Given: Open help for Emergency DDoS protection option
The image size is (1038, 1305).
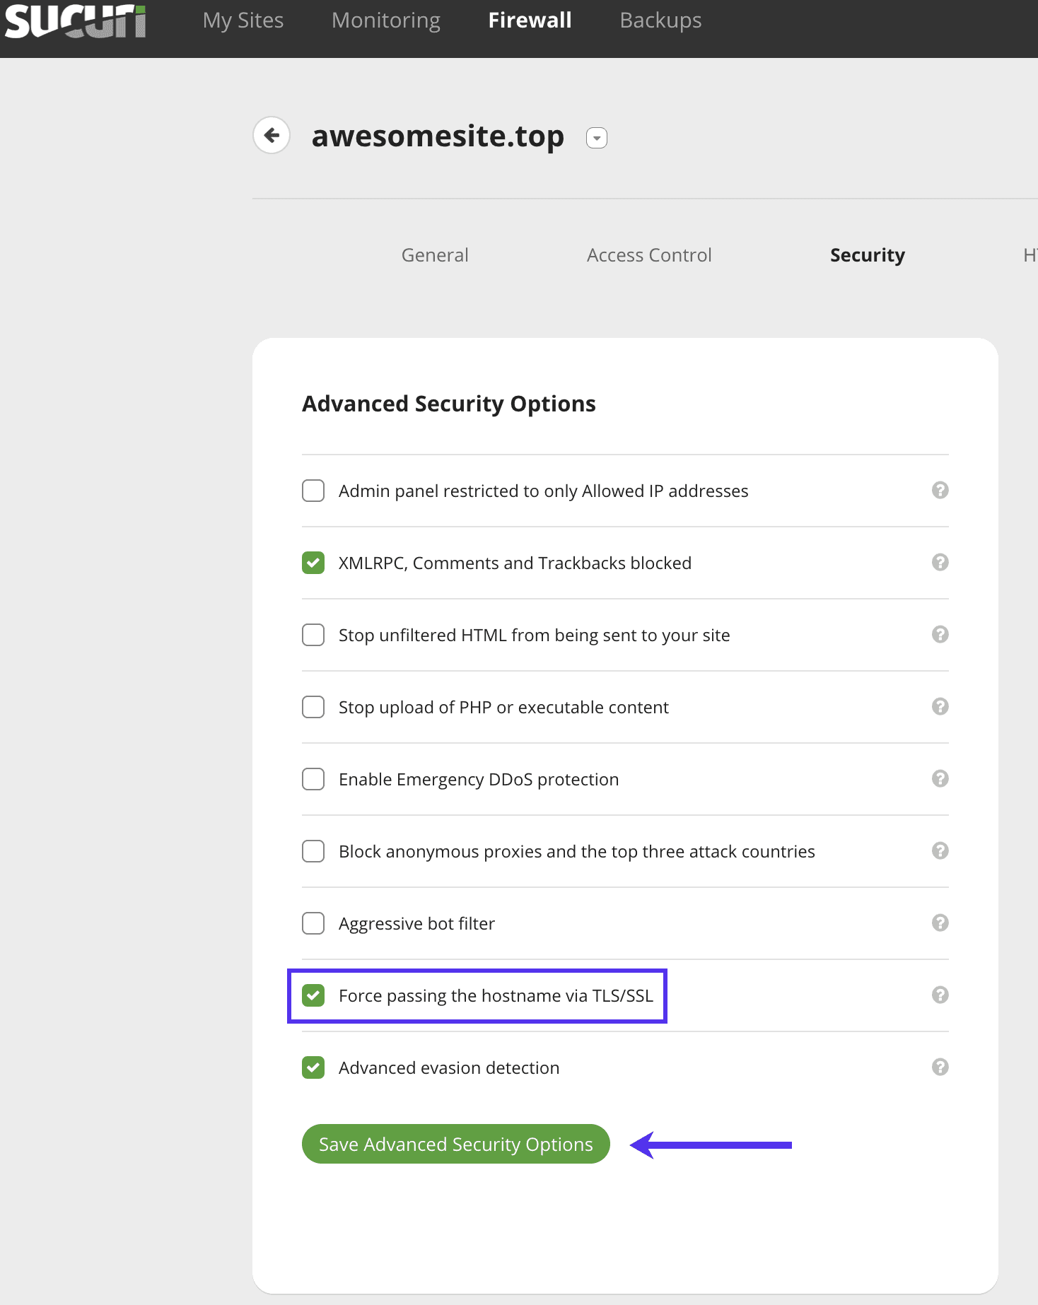Looking at the screenshot, I should [x=940, y=778].
